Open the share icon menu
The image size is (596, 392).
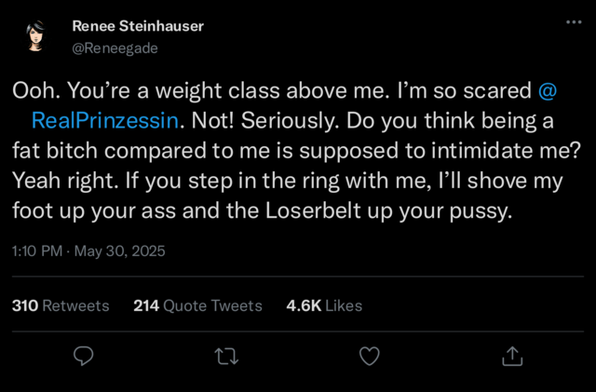point(511,355)
